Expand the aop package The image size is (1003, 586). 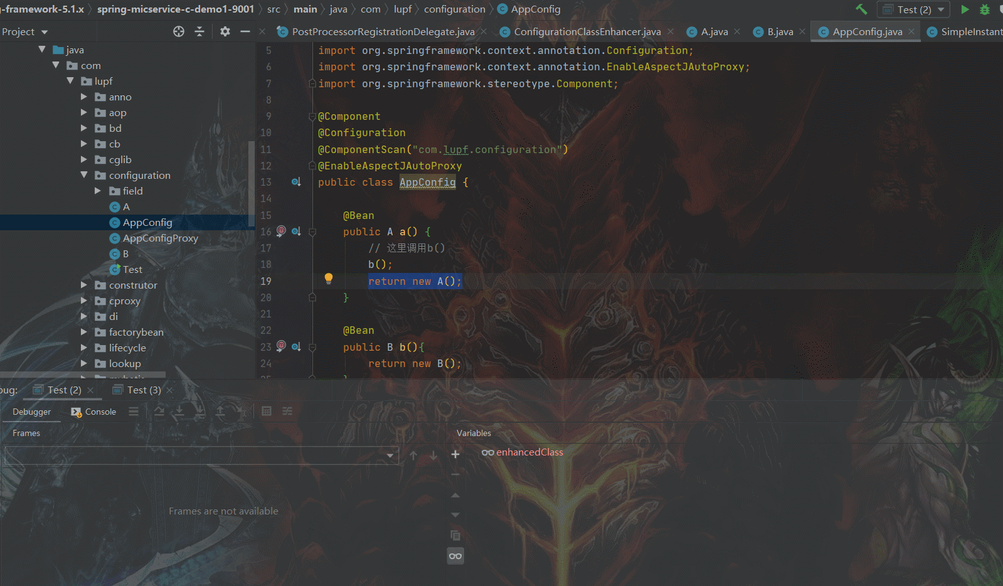point(84,112)
